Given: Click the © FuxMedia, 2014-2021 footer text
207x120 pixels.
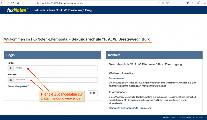Looking at the screenshot, I should click(191, 117).
